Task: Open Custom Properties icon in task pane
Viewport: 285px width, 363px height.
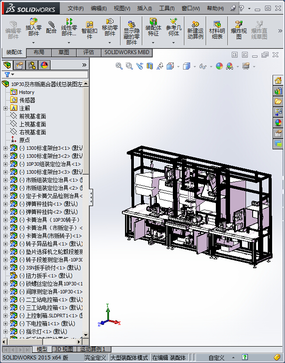Action: click(278, 133)
